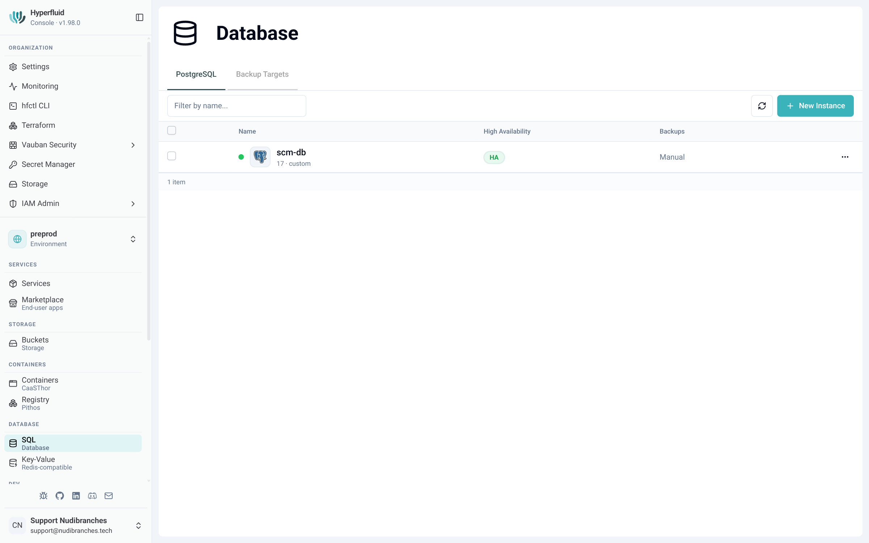
Task: Open the scm-db instance name link
Action: point(291,152)
